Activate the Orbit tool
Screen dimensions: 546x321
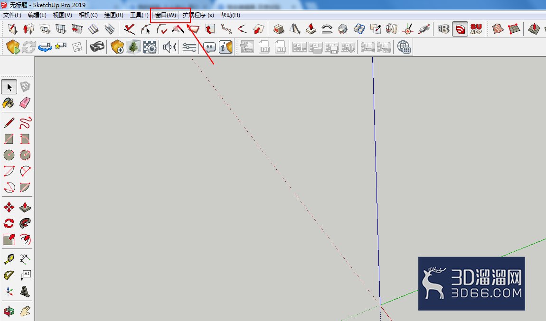9,311
